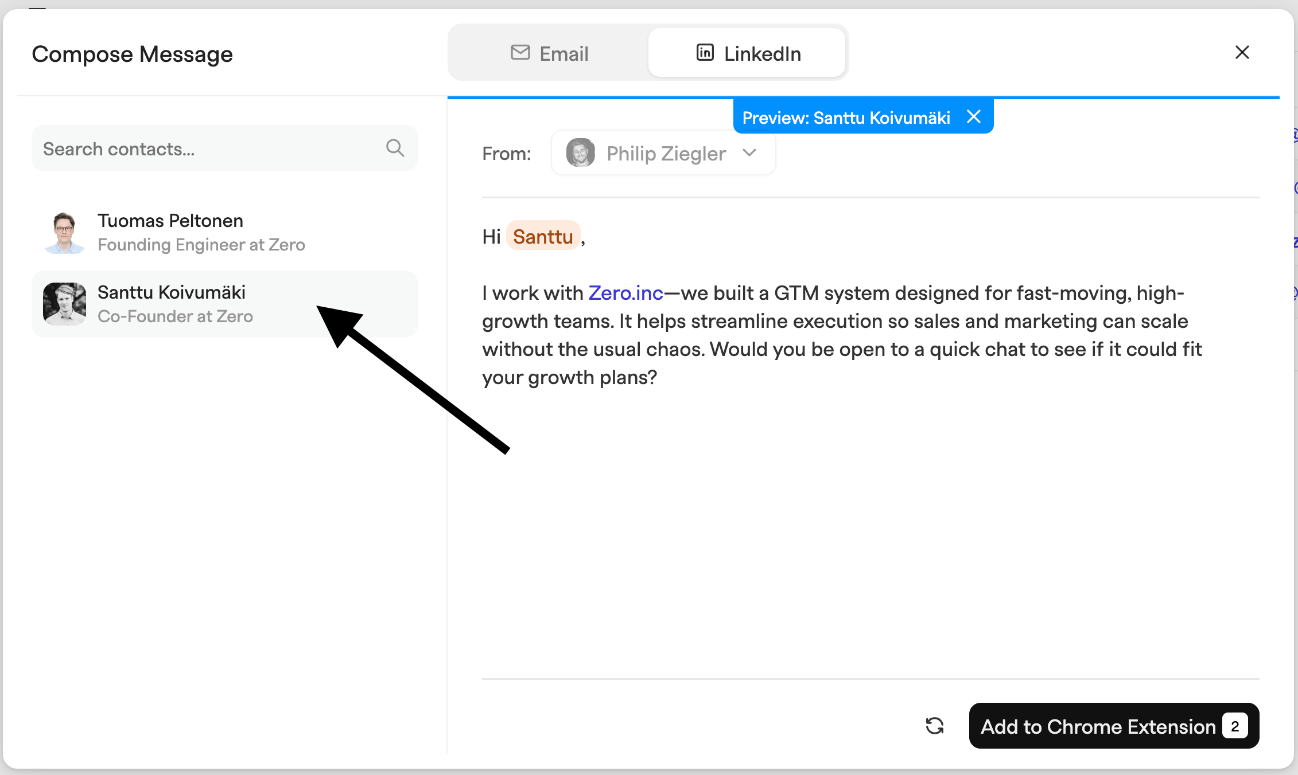Viewport: 1298px width, 775px height.
Task: Select contact Tuomas Peltonen
Action: click(x=224, y=232)
